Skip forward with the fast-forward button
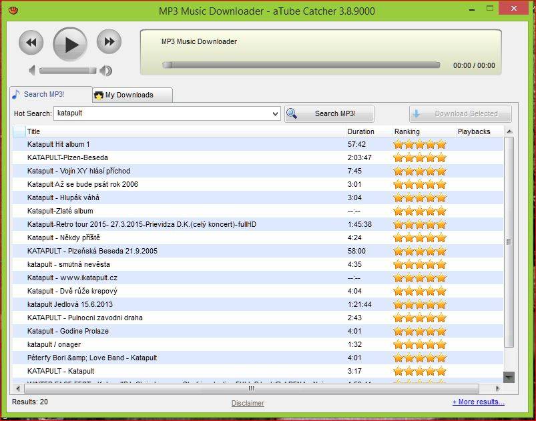 click(109, 41)
